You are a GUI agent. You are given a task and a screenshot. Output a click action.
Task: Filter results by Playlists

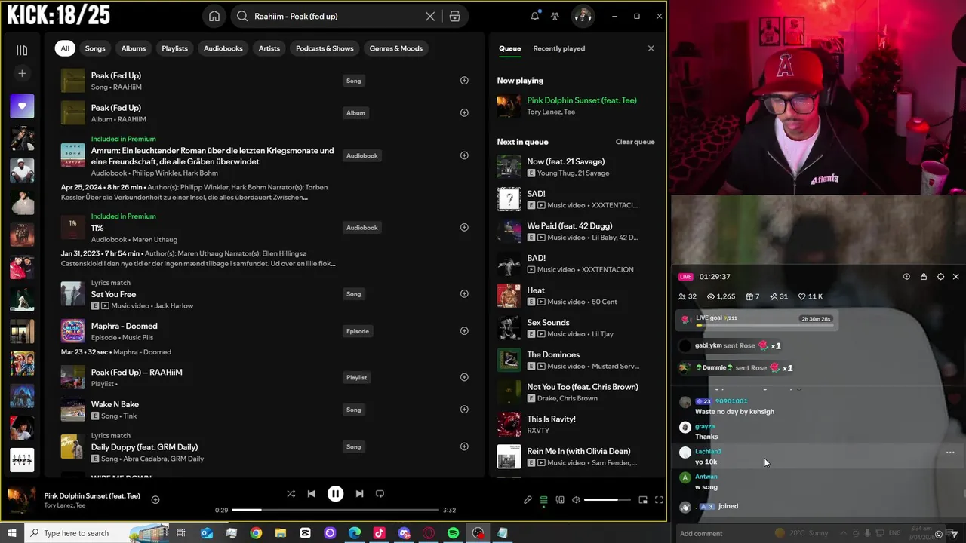pyautogui.click(x=174, y=48)
